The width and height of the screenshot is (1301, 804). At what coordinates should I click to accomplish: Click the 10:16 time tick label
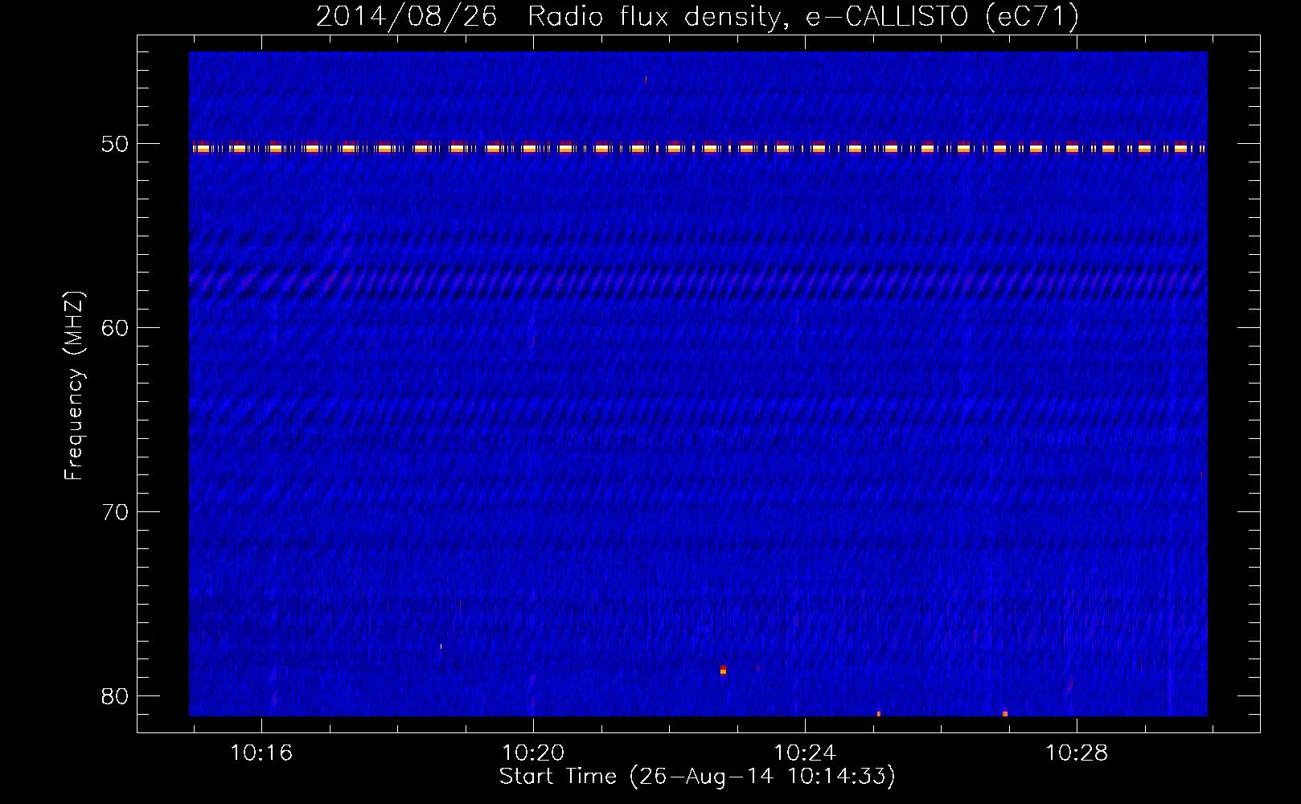261,753
